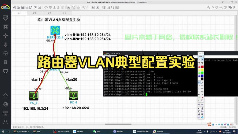This screenshot has width=238, height=134.
Task: Pick the bright green color swatch
Action: click(202, 73)
